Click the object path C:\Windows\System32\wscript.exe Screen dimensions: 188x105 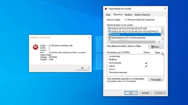tap(140, 20)
